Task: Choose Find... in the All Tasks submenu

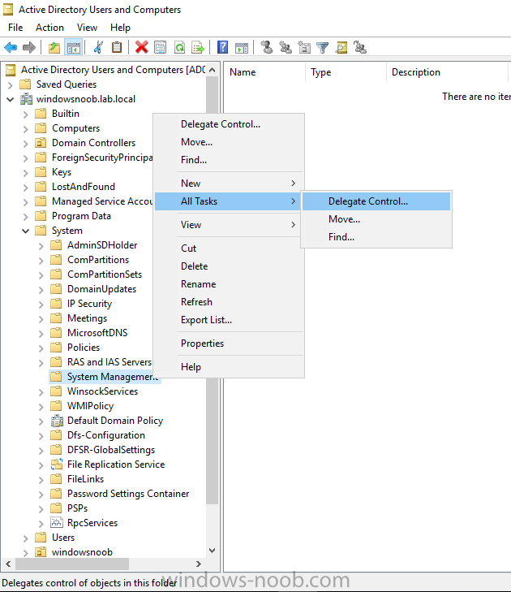Action: tap(376, 237)
